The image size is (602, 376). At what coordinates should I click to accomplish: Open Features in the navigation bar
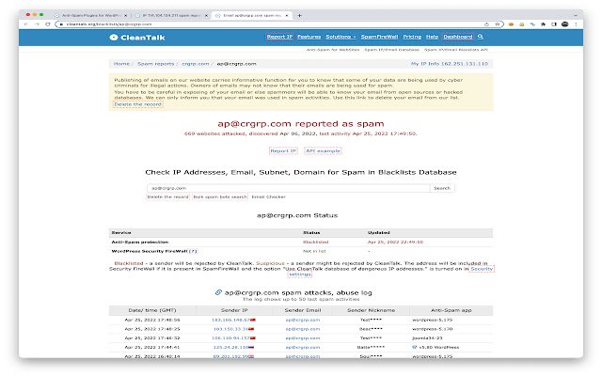tap(309, 37)
